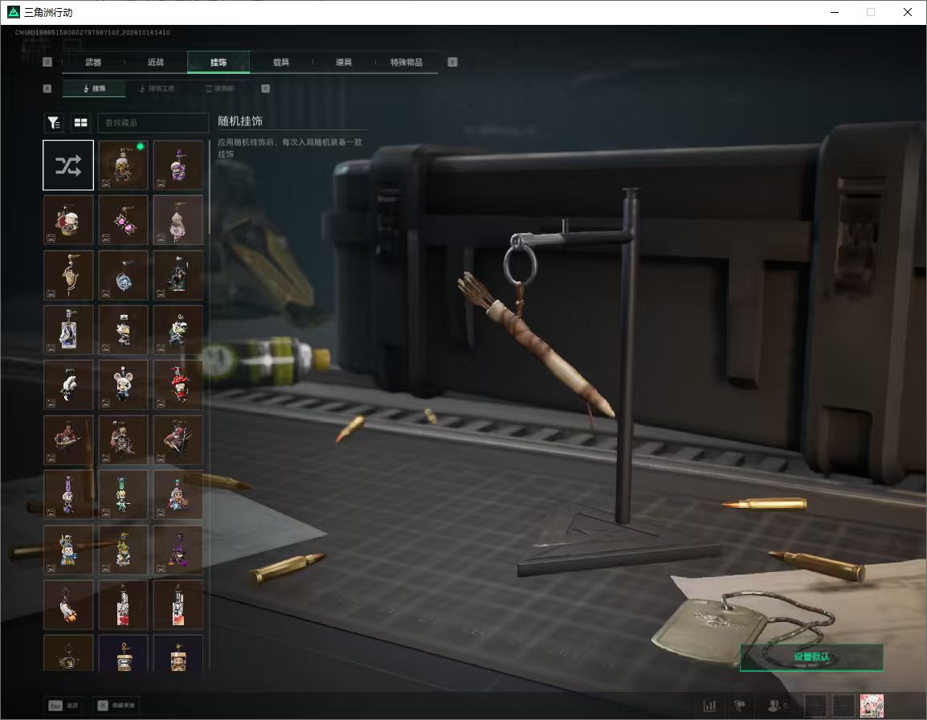The width and height of the screenshot is (927, 720).
Task: Select the purple potion charm thumbnail
Action: (x=178, y=165)
